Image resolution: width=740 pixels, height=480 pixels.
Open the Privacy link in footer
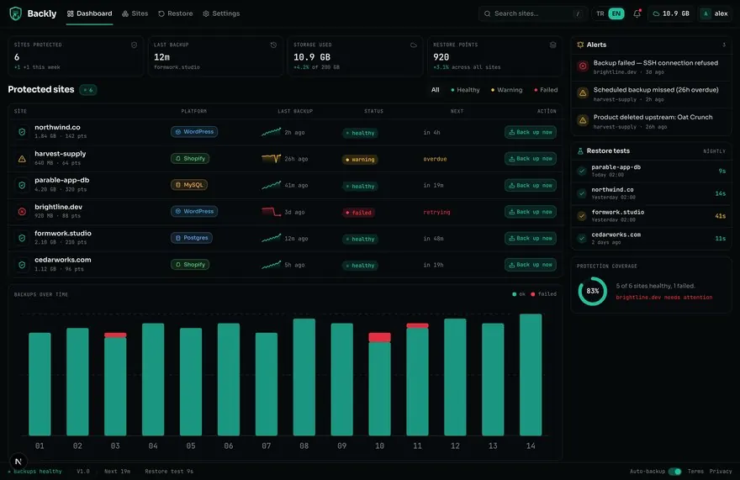721,471
